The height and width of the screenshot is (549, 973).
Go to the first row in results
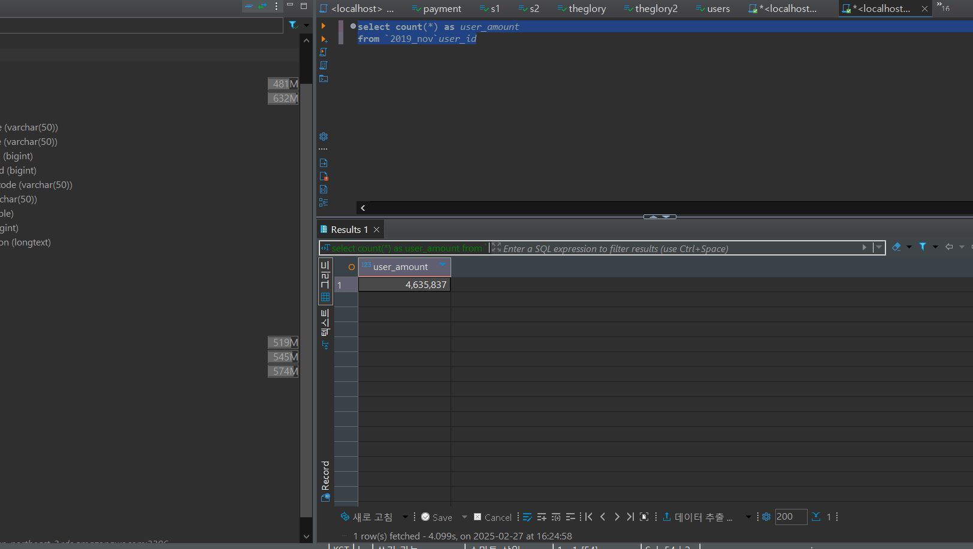[x=588, y=517]
